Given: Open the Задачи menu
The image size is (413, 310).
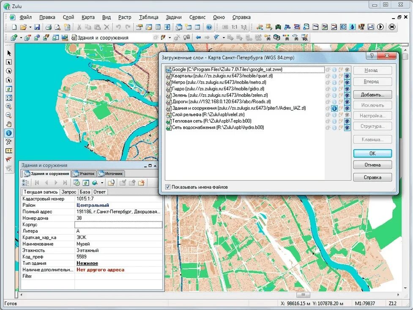Looking at the screenshot, I should coord(174,17).
